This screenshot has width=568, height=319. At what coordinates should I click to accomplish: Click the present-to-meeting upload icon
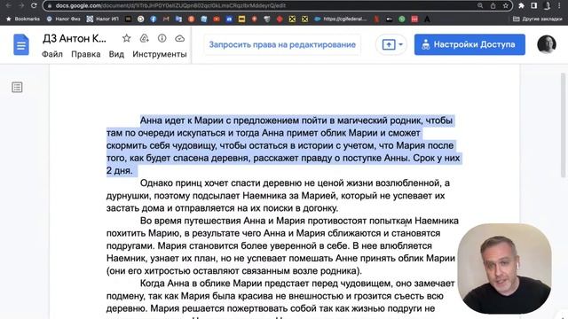click(389, 44)
